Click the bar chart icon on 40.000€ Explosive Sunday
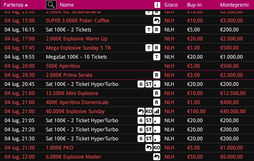The image size is (254, 161). [157, 111]
